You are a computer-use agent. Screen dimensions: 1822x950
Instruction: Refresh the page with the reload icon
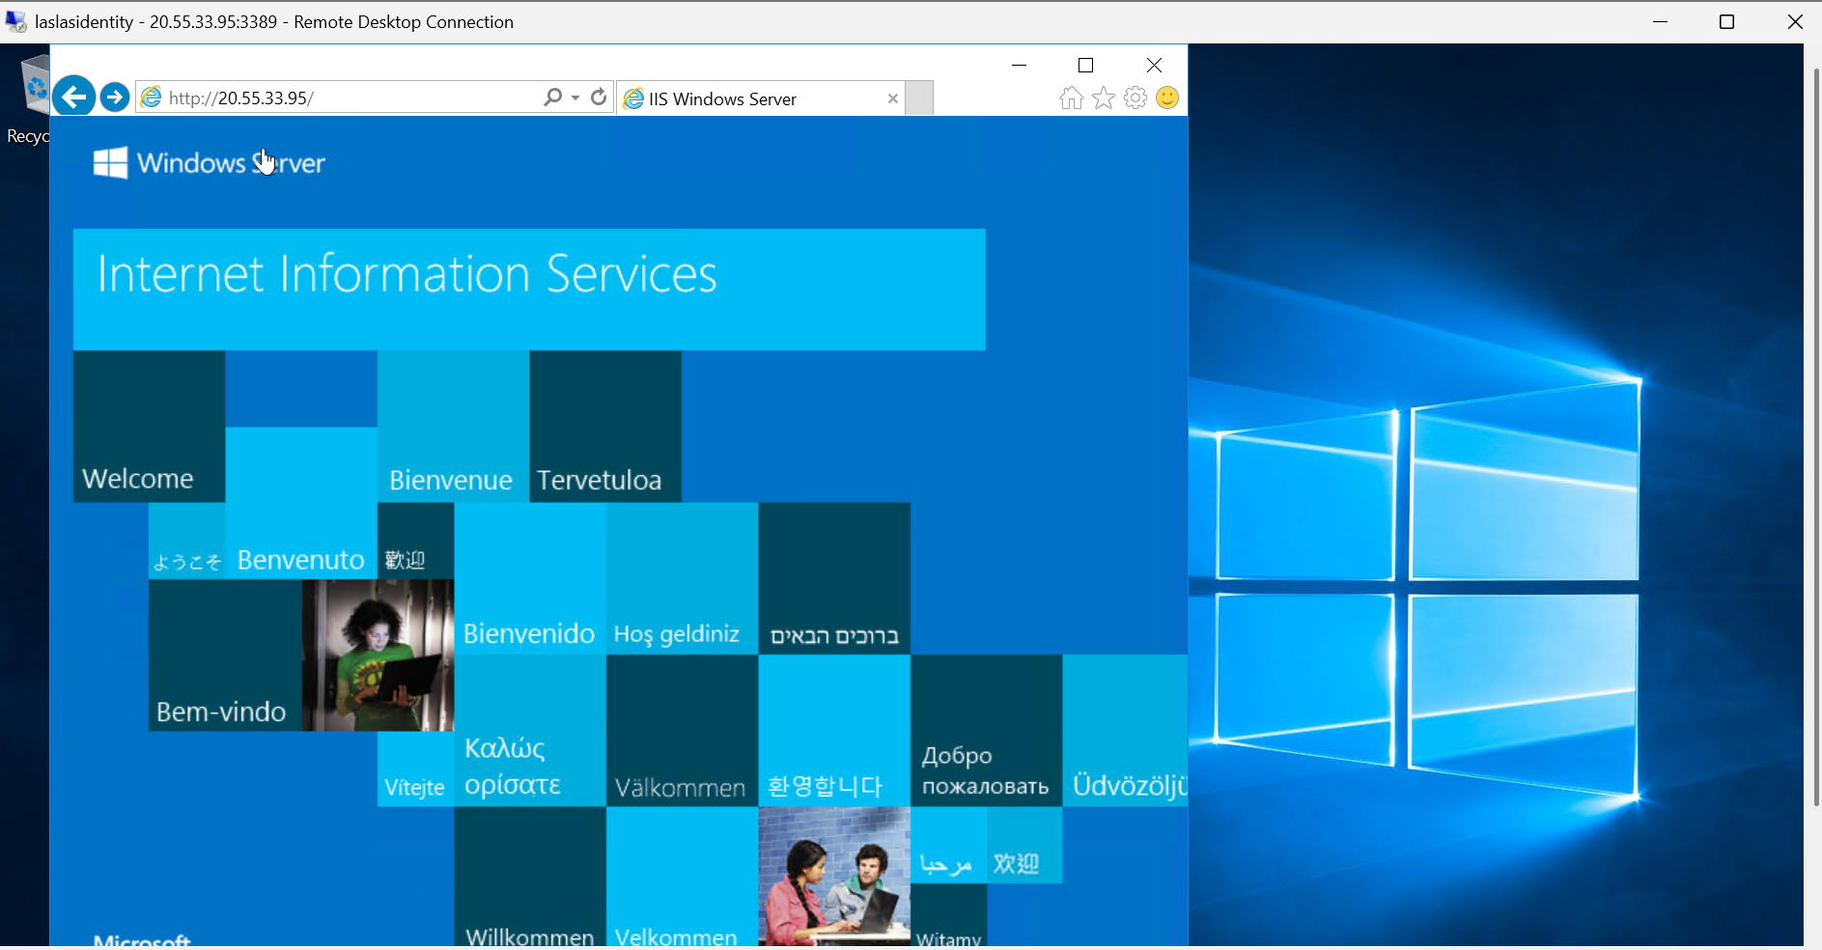pyautogui.click(x=599, y=97)
